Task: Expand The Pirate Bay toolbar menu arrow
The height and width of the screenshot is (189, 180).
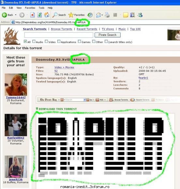Action: (x=59, y=100)
